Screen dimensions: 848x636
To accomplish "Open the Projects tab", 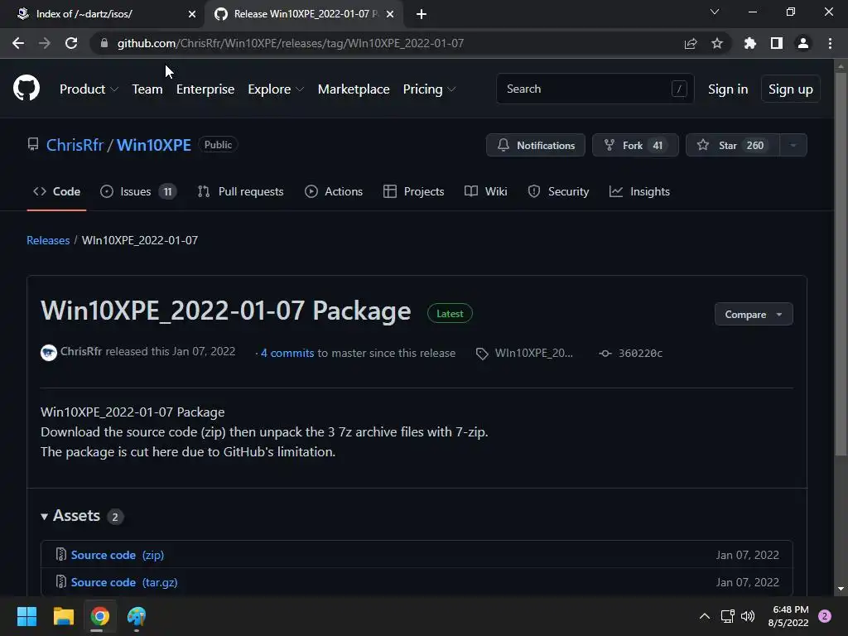I will point(414,191).
